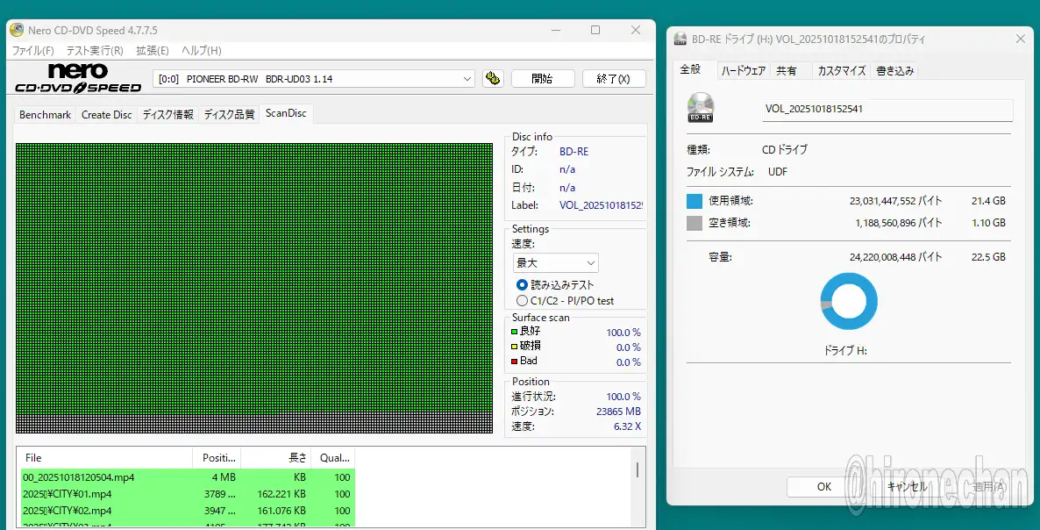
Task: Open the ハードウェア tab in properties
Action: coord(744,71)
